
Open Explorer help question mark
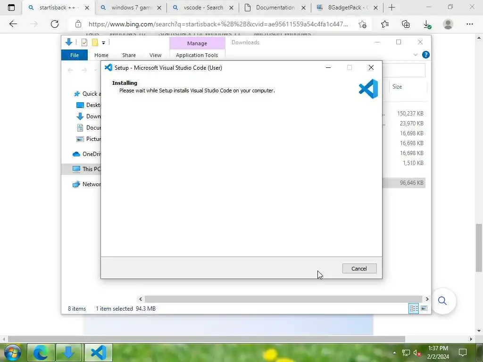426,55
